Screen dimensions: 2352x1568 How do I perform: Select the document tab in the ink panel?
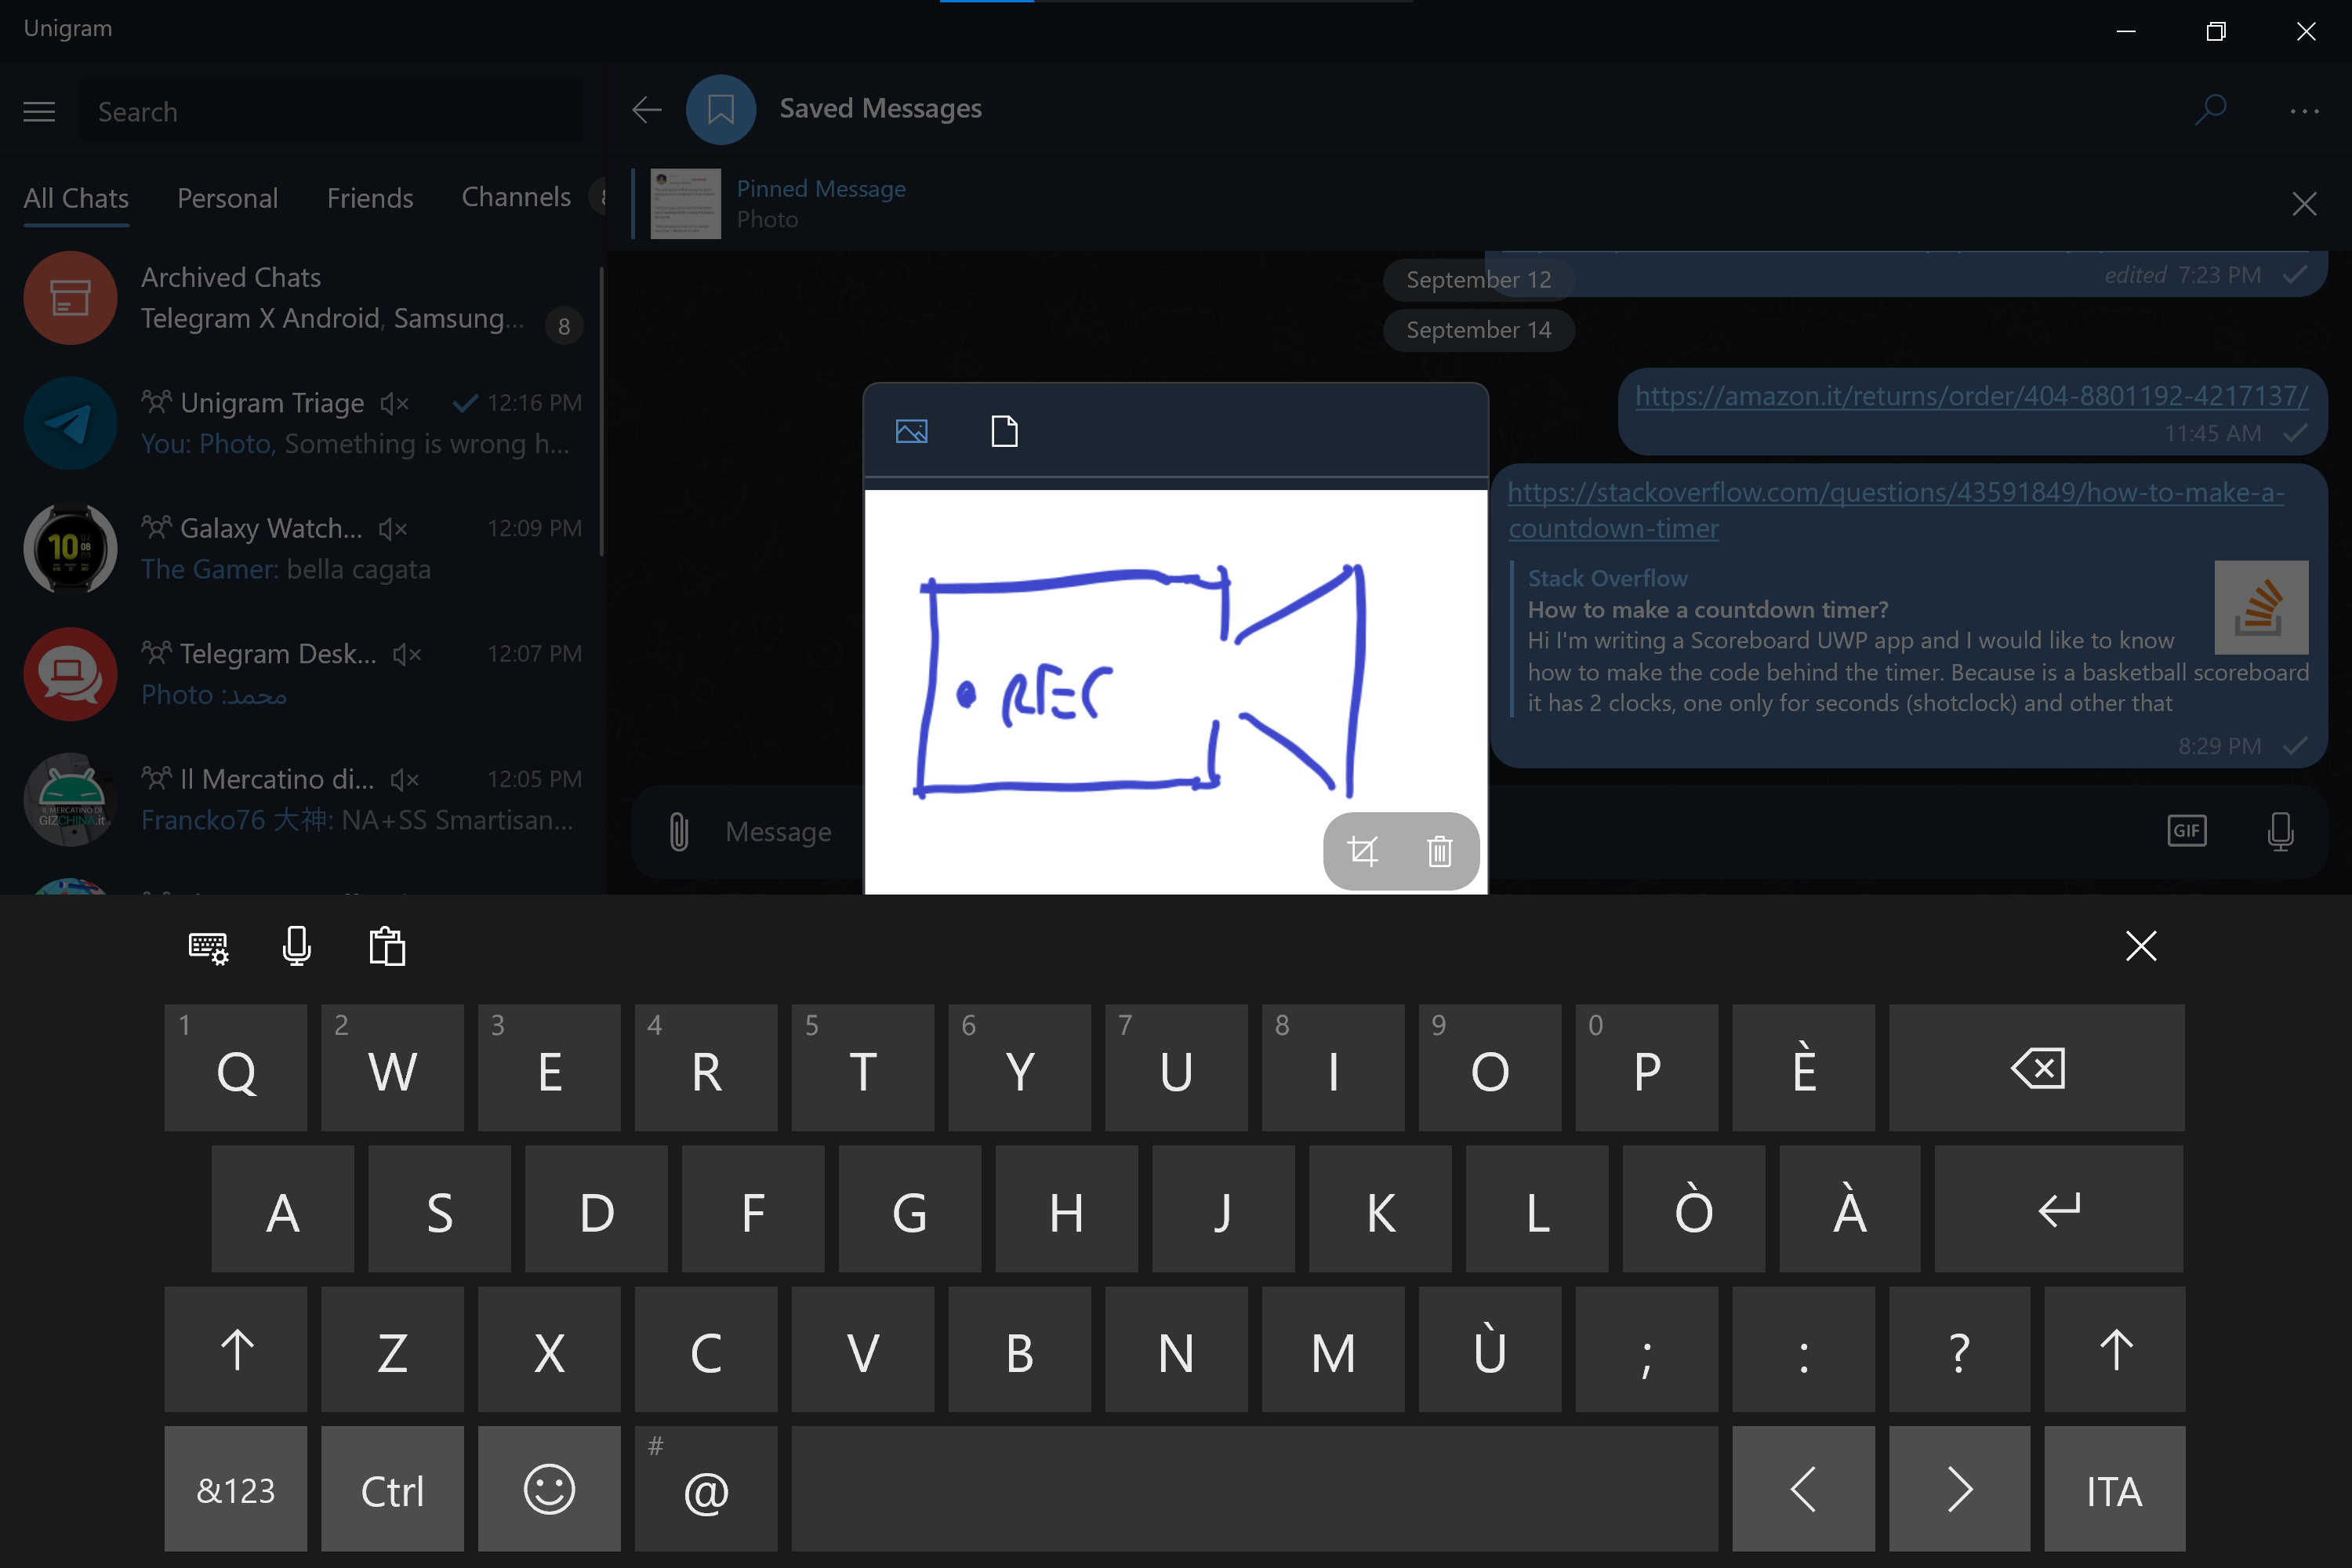pos(1004,431)
